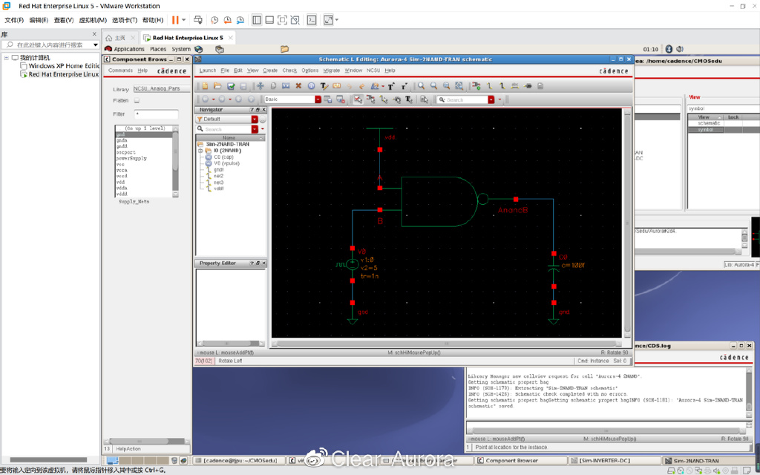Open the Navigator search dropdown arrow
760x475 pixels.
pos(255,129)
